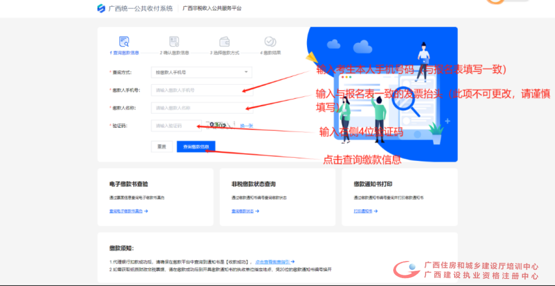This screenshot has height=286, width=555.
Task: Open the 查询缴款状态 link
Action: click(242, 211)
